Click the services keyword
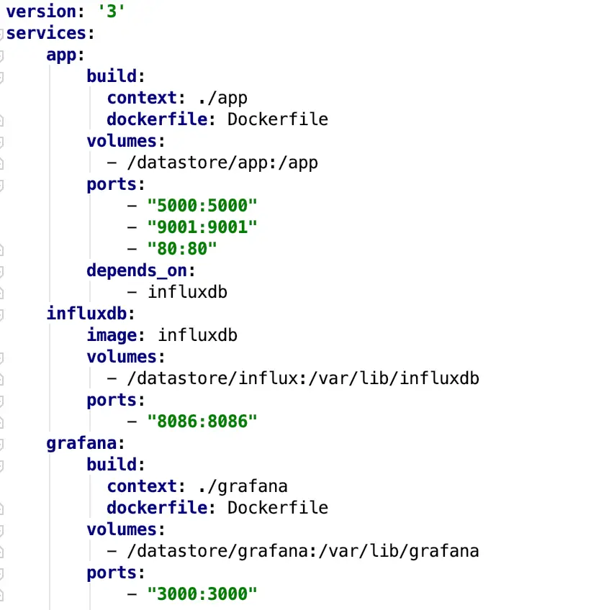 [x=47, y=32]
